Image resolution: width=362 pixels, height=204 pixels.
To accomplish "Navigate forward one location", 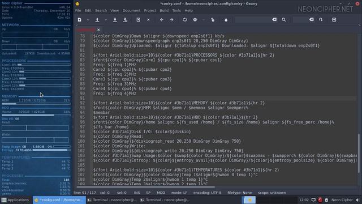I will [x=172, y=20].
